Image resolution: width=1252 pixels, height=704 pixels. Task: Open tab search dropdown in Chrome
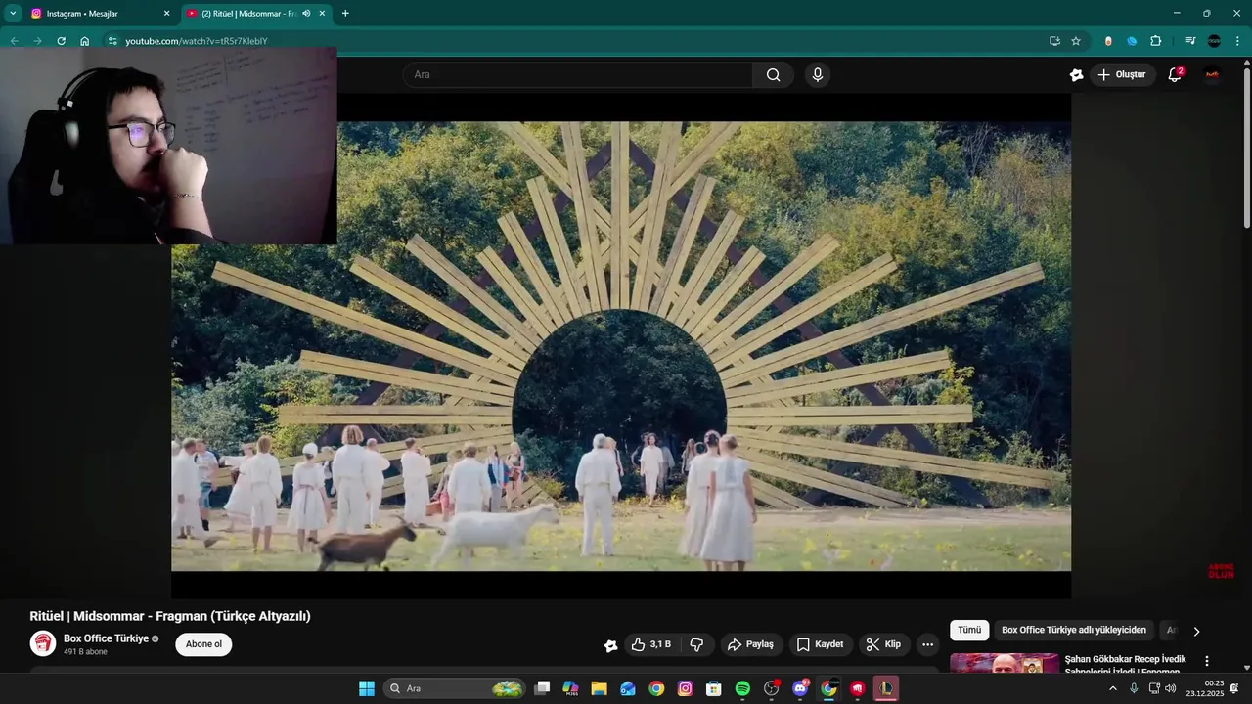tap(13, 14)
